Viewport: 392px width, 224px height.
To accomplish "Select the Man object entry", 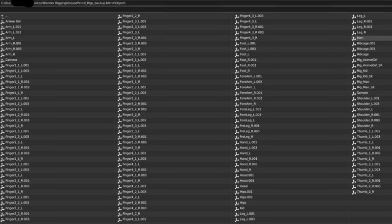I will tap(360, 38).
